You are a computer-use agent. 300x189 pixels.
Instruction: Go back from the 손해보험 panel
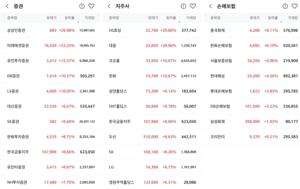tap(210, 6)
